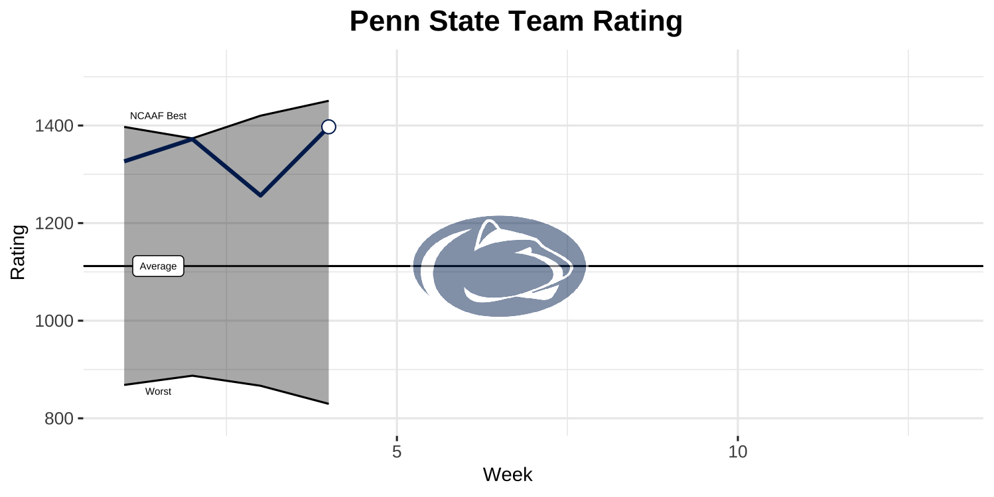Click the right end of the NCAAF Best upper line
The image size is (994, 497).
pos(328,101)
